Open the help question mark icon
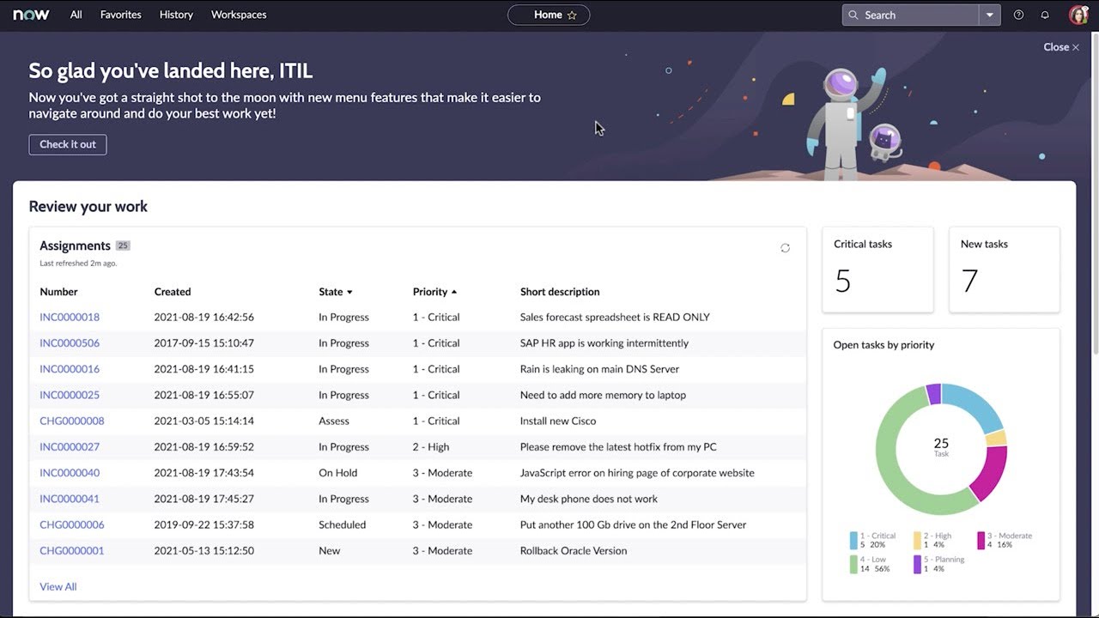The image size is (1099, 618). (1018, 15)
